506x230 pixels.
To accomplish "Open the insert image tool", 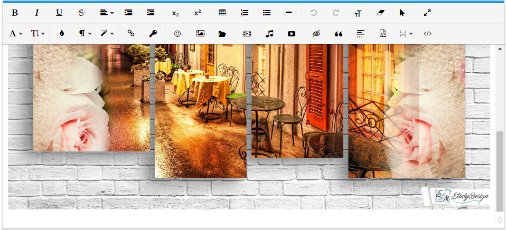I will coord(200,33).
